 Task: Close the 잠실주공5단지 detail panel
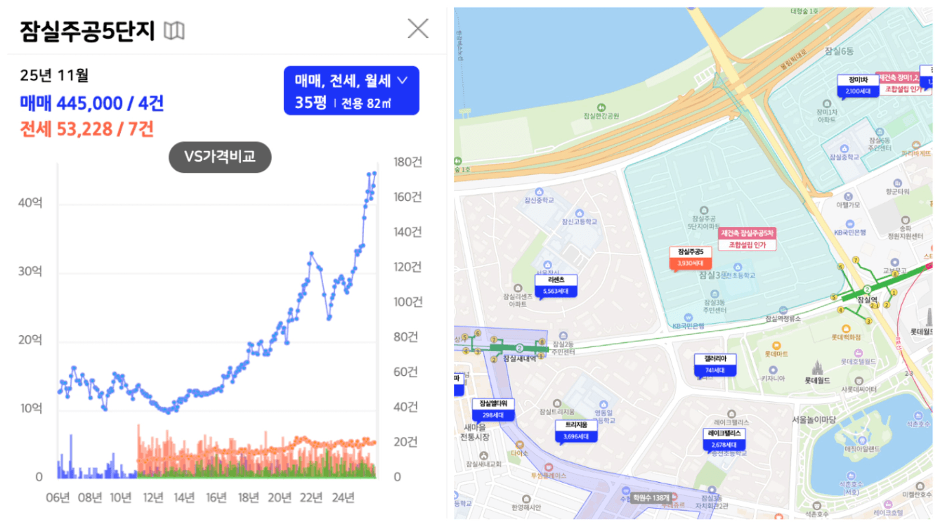[x=418, y=28]
